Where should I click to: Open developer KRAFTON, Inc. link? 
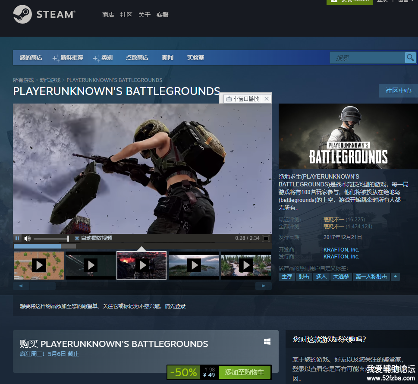[x=341, y=249]
